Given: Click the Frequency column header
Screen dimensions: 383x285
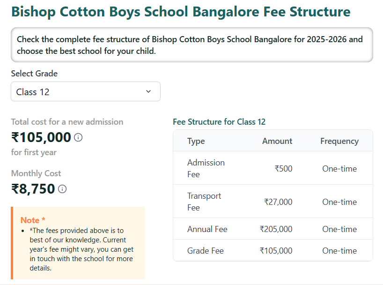Looking at the screenshot, I should coord(339,141).
